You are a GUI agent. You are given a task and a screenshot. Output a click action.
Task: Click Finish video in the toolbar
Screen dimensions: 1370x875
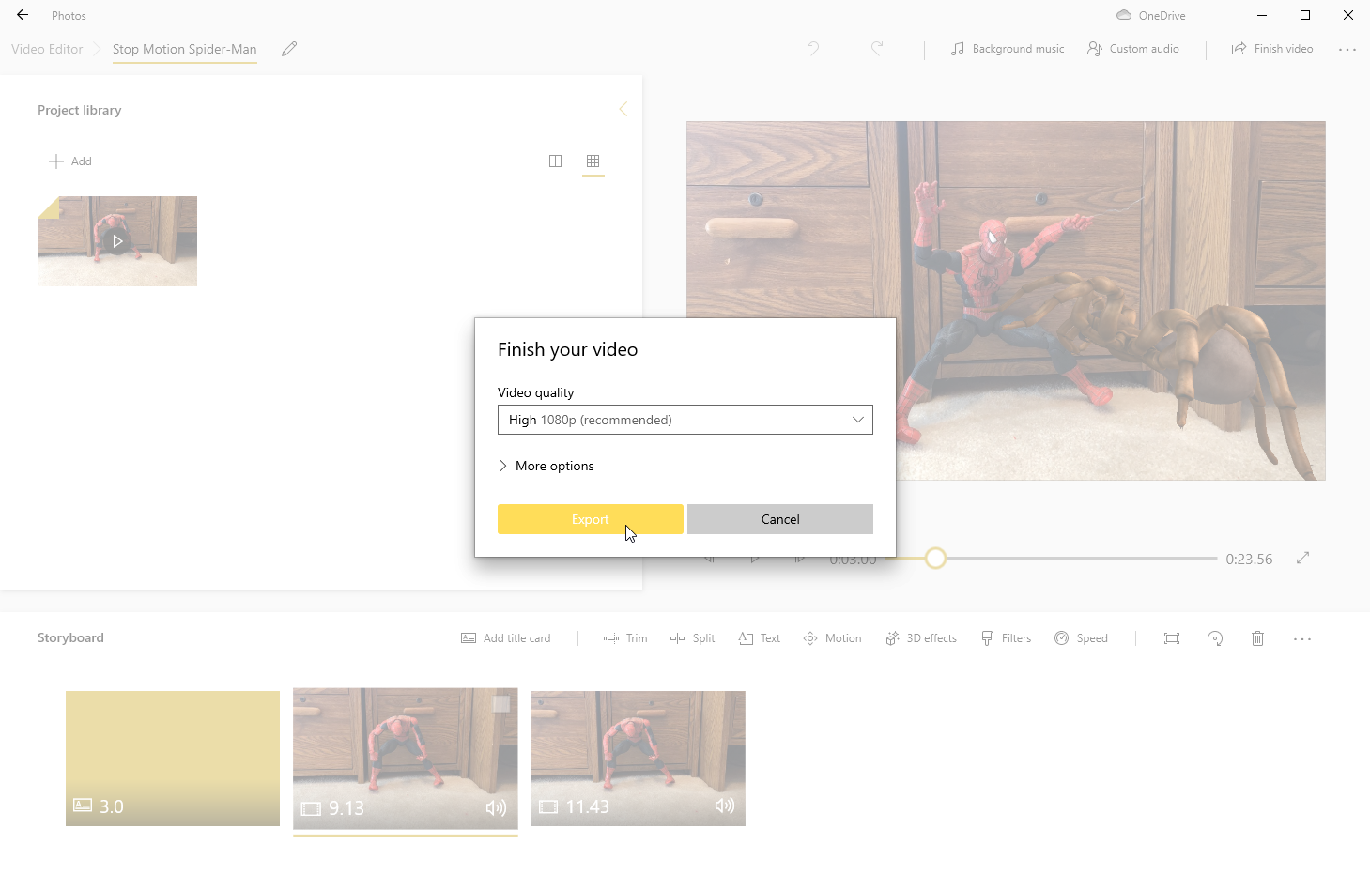[x=1272, y=49]
